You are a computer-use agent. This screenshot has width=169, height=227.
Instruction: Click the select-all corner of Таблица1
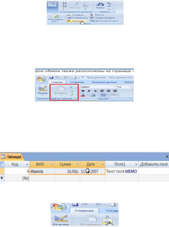click(2, 164)
